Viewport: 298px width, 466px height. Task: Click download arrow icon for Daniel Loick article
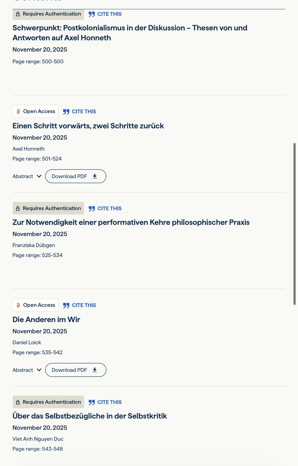point(95,370)
